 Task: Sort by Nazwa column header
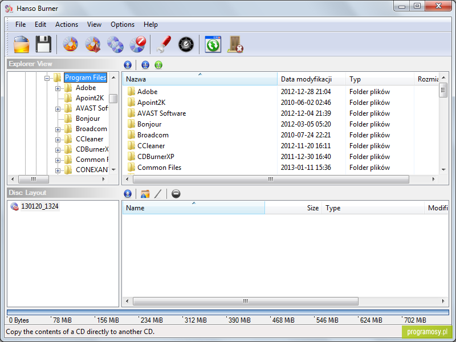pos(200,79)
